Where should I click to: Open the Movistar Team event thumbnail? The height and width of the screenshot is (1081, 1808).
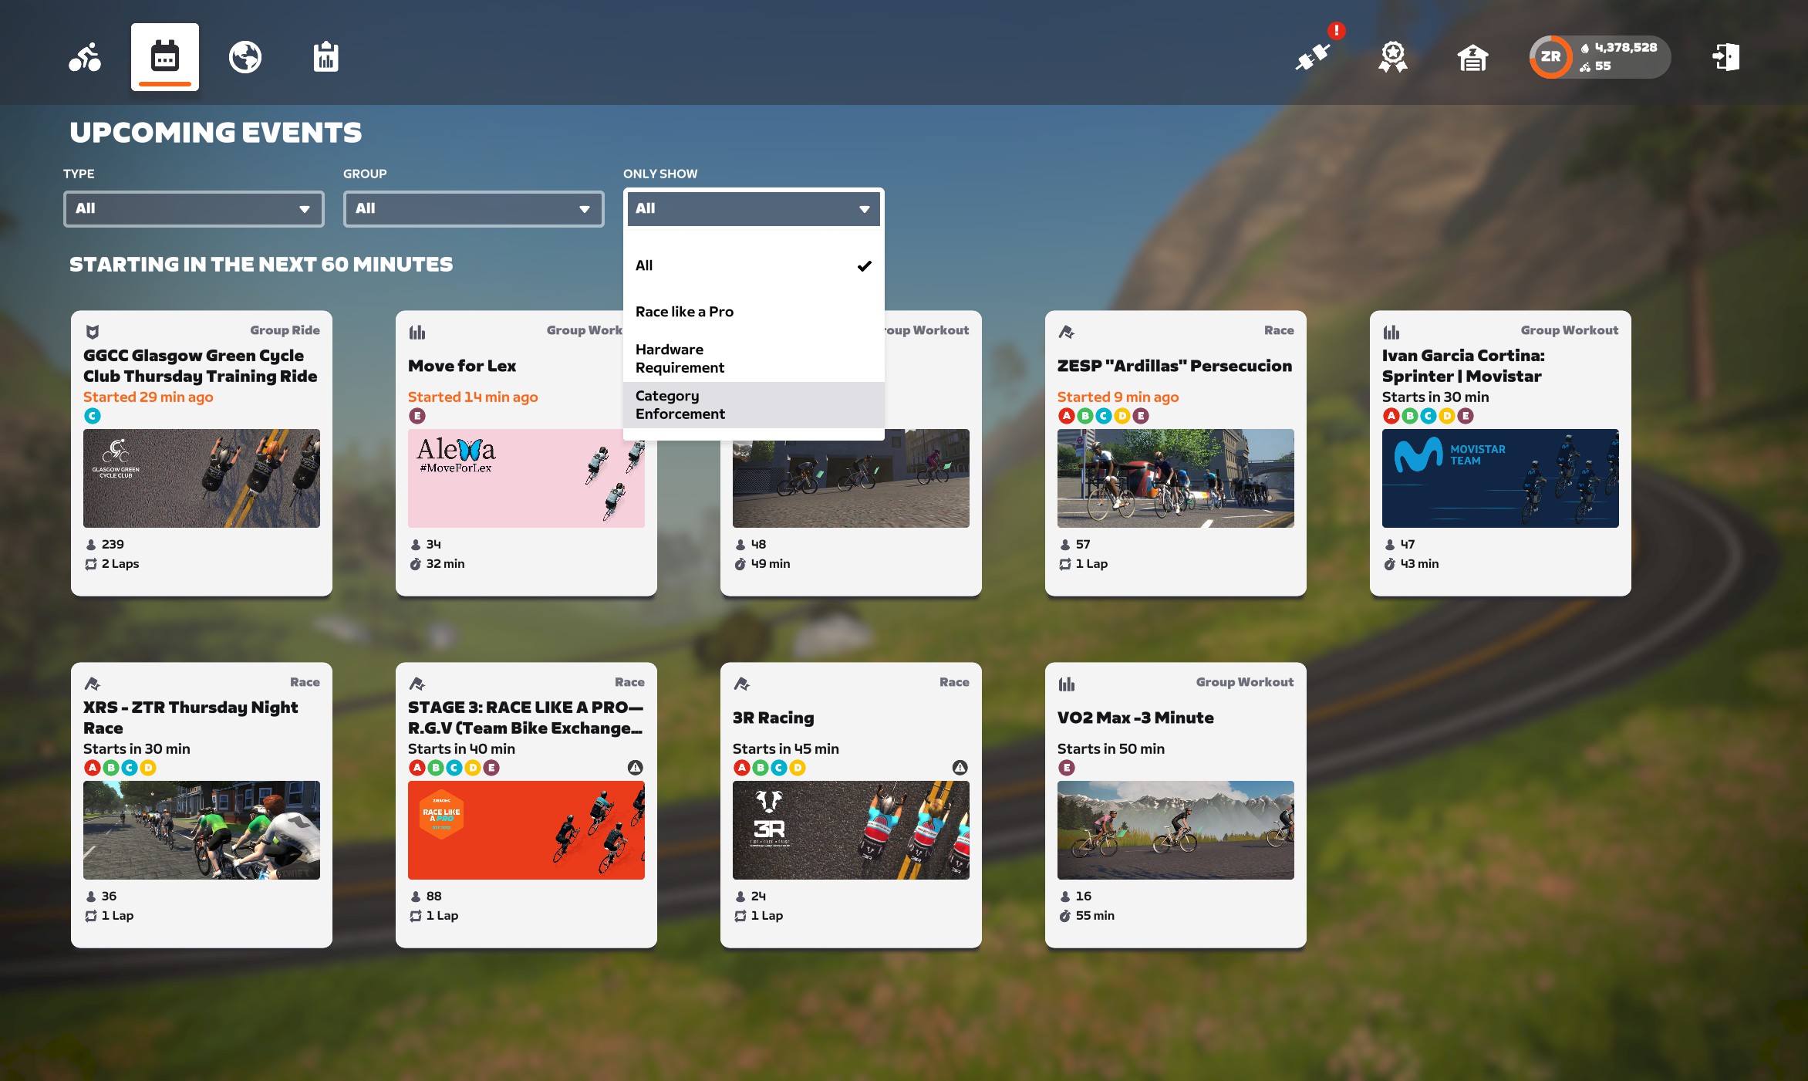pyautogui.click(x=1499, y=478)
